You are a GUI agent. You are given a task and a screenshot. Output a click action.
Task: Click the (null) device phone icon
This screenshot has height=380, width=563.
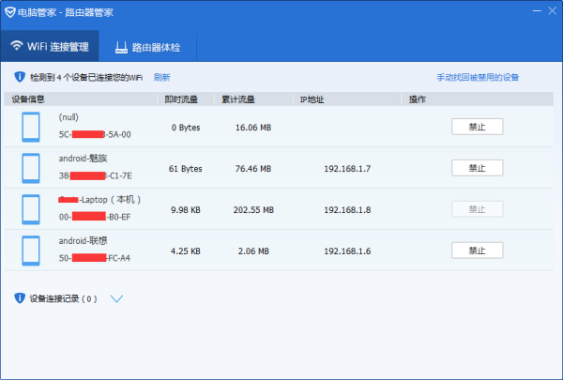click(x=31, y=127)
